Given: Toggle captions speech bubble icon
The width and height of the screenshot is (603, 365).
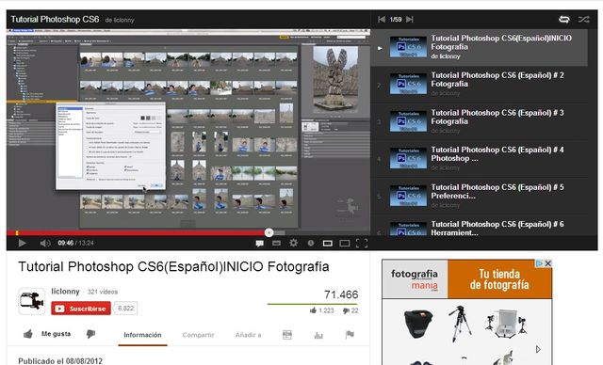Looking at the screenshot, I should point(260,244).
